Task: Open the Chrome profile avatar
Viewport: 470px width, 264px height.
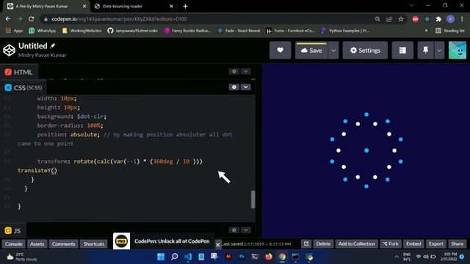Action: click(x=450, y=19)
